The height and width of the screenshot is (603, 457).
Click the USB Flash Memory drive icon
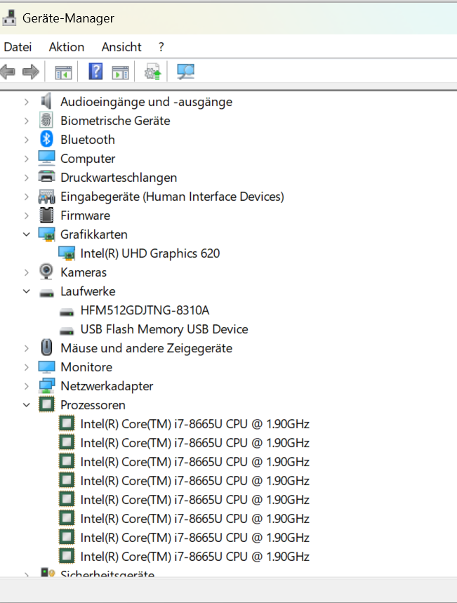click(67, 331)
